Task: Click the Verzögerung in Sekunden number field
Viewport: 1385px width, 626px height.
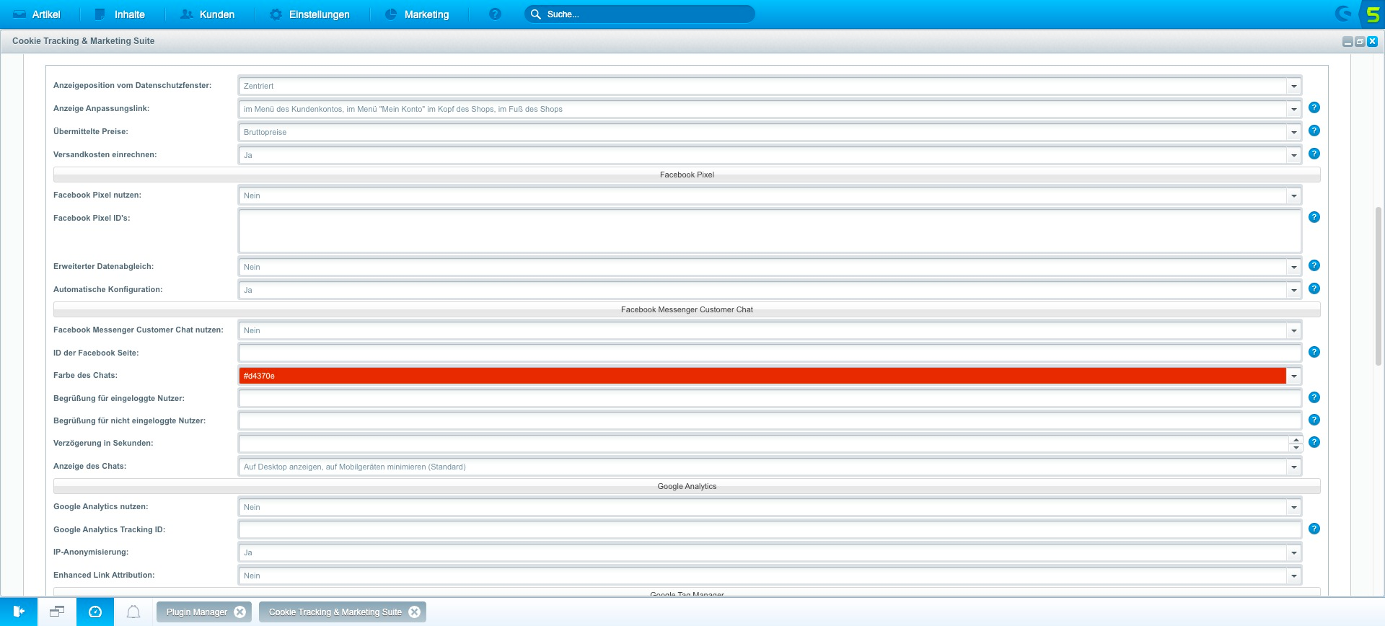Action: [763, 444]
